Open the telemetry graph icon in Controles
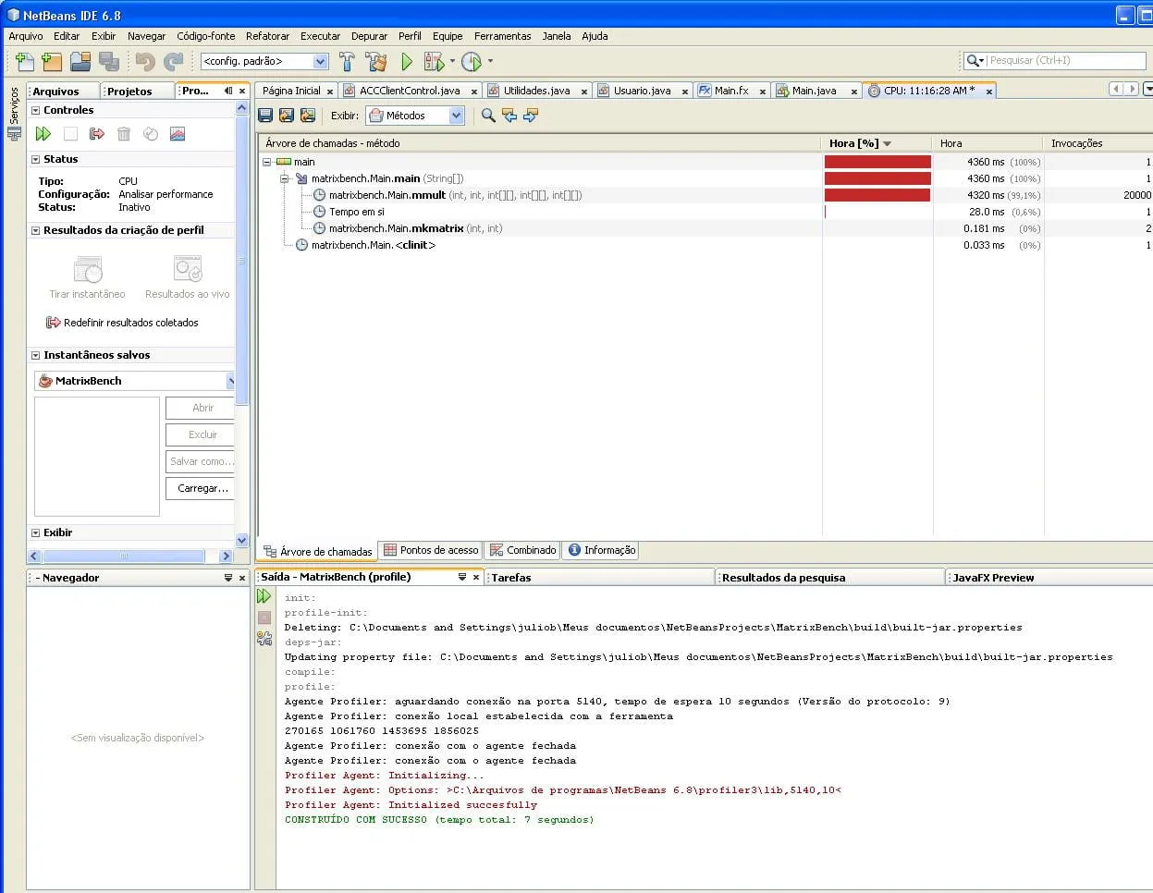Screen dimensions: 1153x893 coord(178,134)
